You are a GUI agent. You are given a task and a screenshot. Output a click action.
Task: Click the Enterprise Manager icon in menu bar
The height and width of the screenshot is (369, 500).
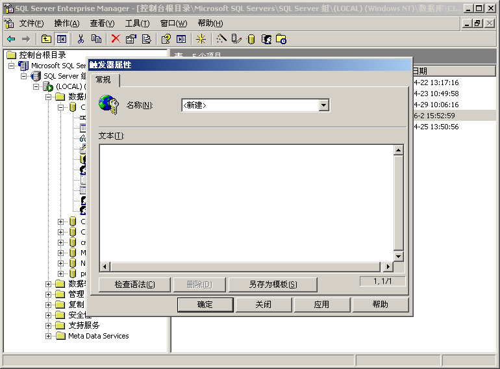(x=9, y=23)
